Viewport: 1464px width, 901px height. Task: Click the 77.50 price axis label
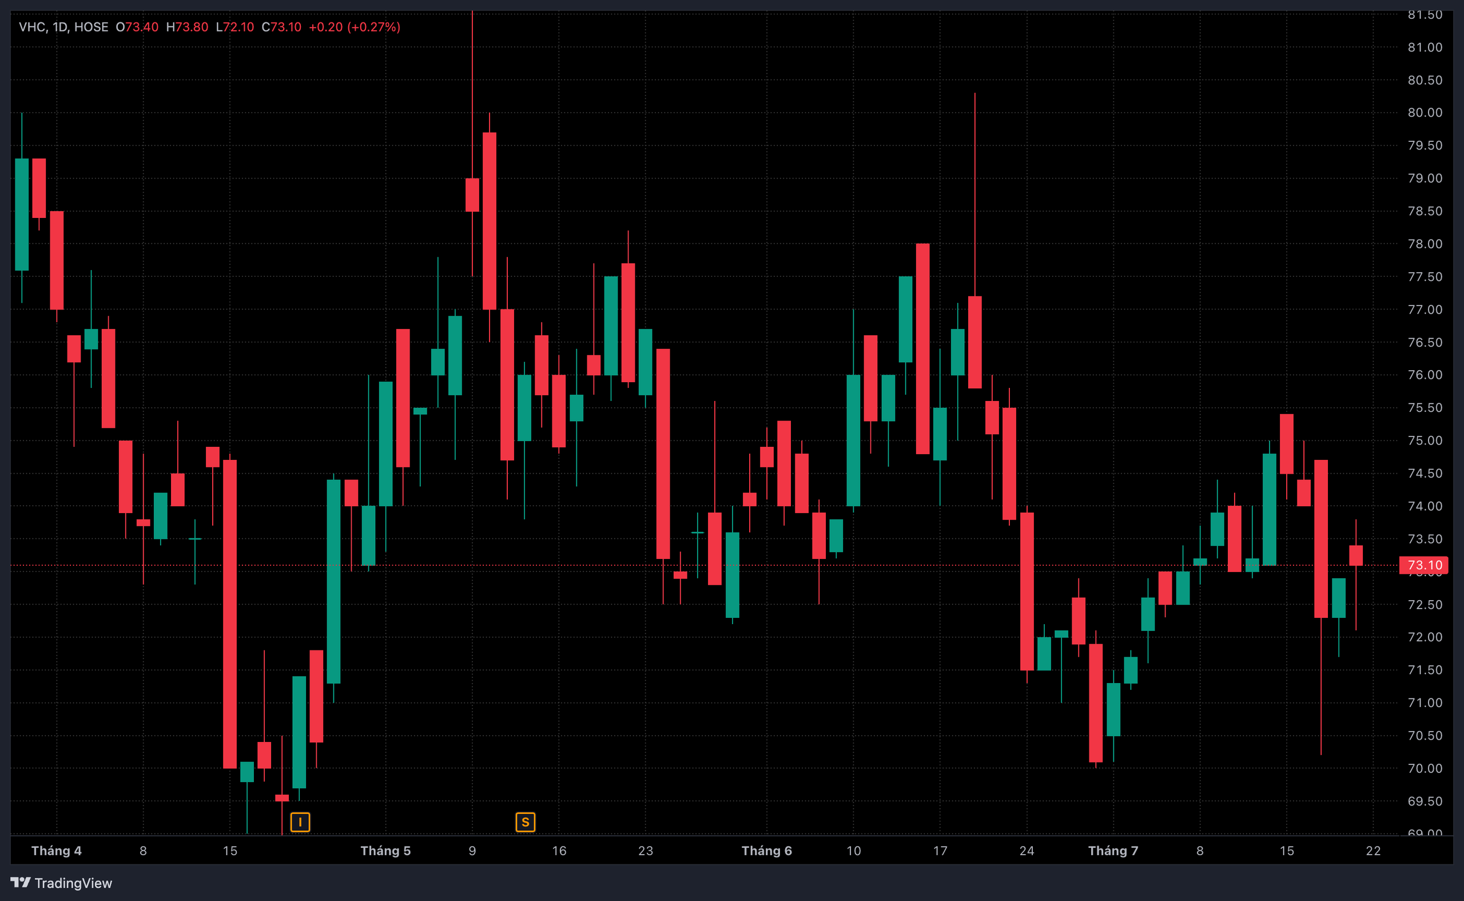tap(1425, 276)
